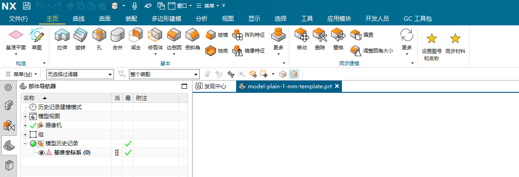Open the 多边形建模 ribbon tab
Image resolution: width=519 pixels, height=177 pixels.
(x=167, y=19)
